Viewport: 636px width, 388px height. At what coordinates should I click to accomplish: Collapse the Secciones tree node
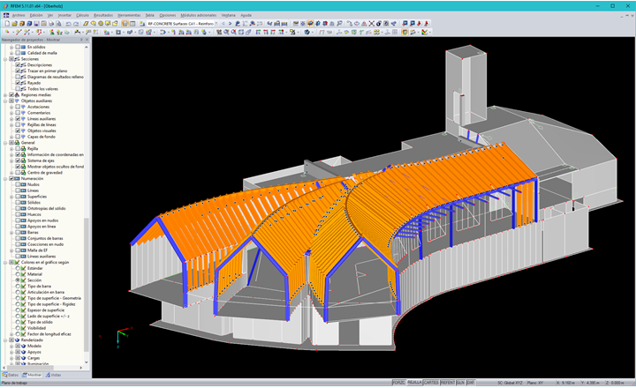[5, 59]
